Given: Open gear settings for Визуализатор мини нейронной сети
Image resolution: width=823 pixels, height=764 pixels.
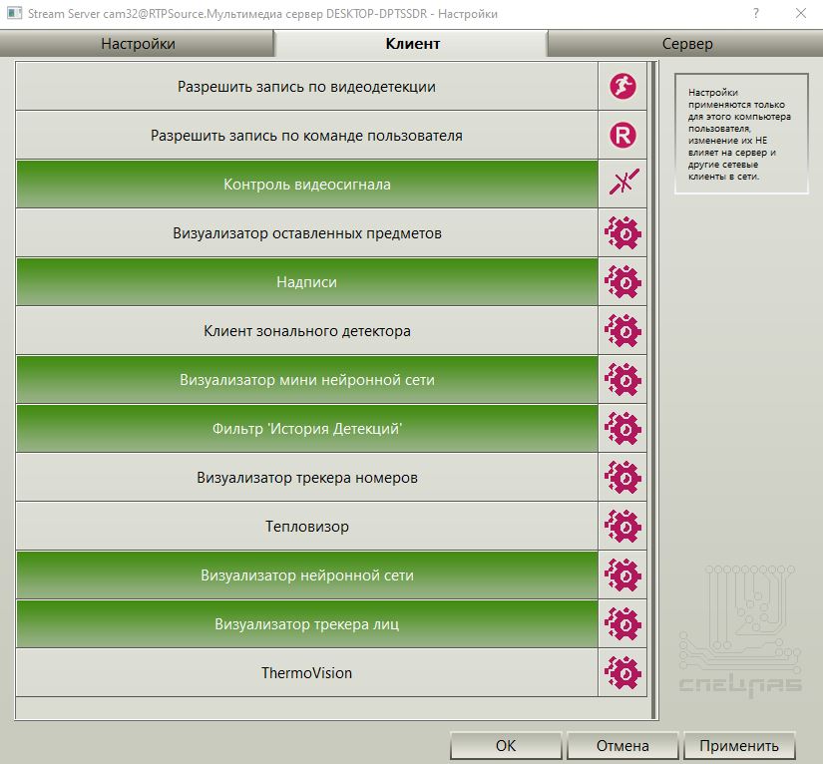Looking at the screenshot, I should tap(622, 379).
